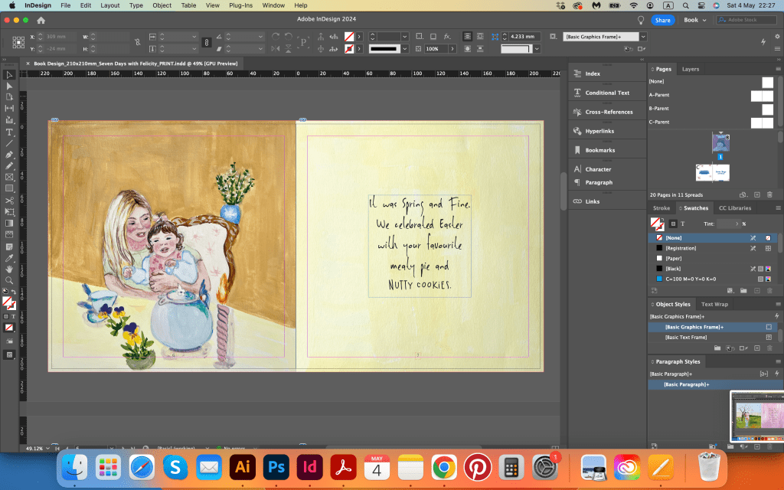784x490 pixels.
Task: Open the object style dropdown in control bar
Action: tap(643, 37)
